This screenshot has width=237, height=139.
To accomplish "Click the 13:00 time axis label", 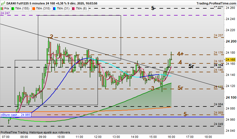I will (116, 137).
